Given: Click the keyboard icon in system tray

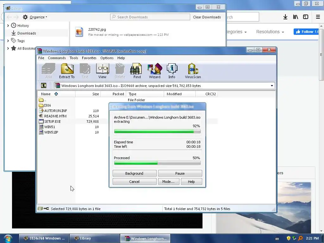Looking at the screenshot, I should tap(277, 239).
